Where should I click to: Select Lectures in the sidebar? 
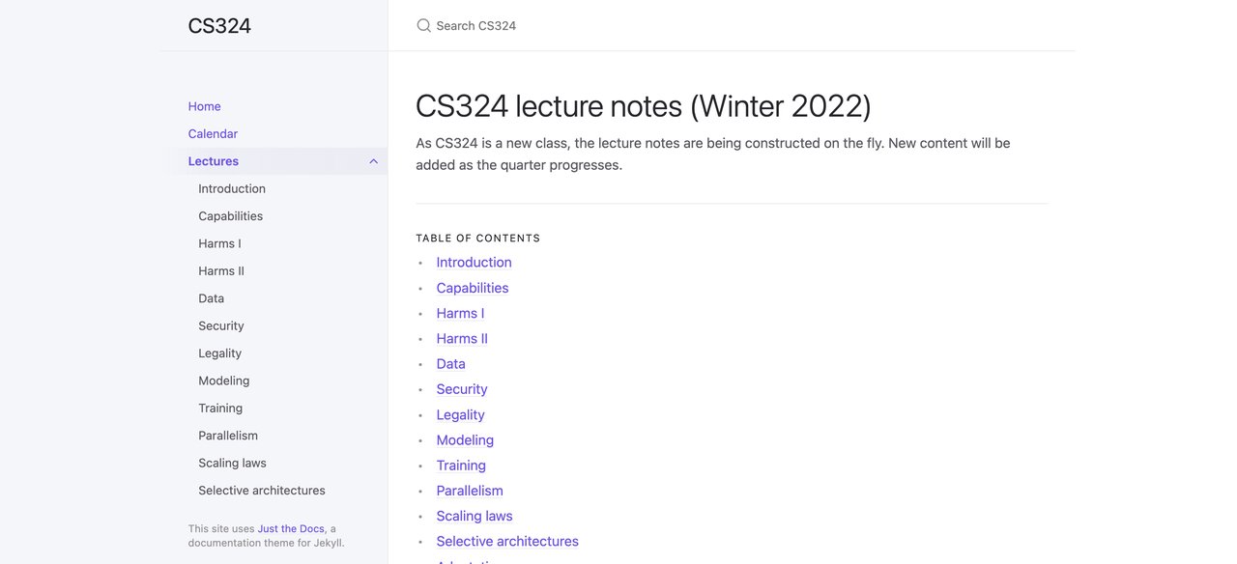pos(214,161)
